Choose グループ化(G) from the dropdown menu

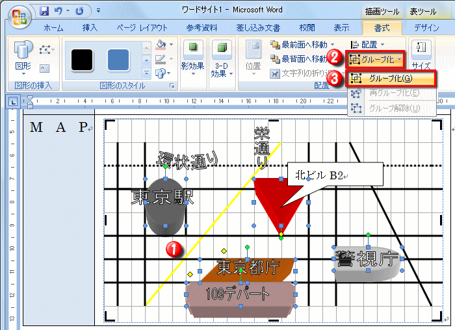click(391, 79)
